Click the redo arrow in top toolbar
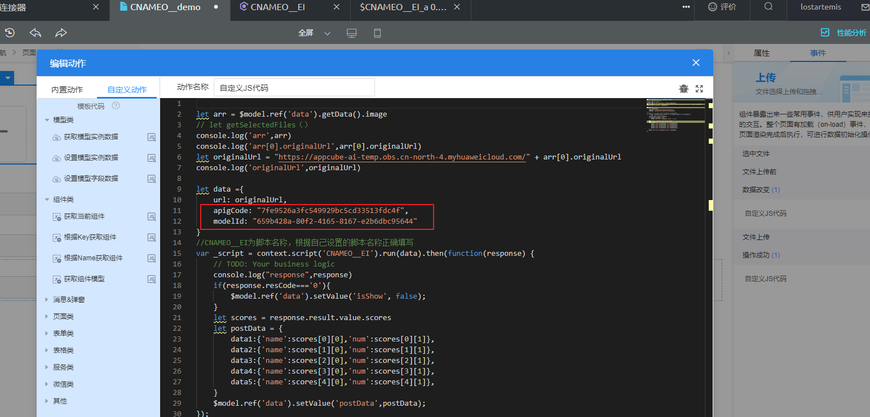Viewport: 870px width, 417px height. coord(61,33)
